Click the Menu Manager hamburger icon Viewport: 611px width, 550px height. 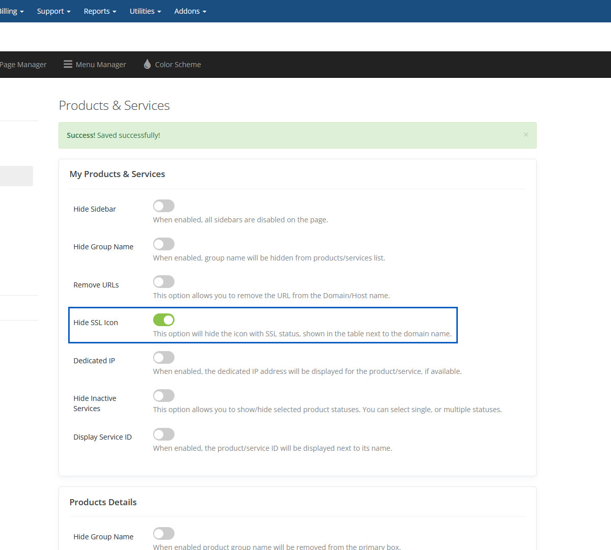click(68, 64)
